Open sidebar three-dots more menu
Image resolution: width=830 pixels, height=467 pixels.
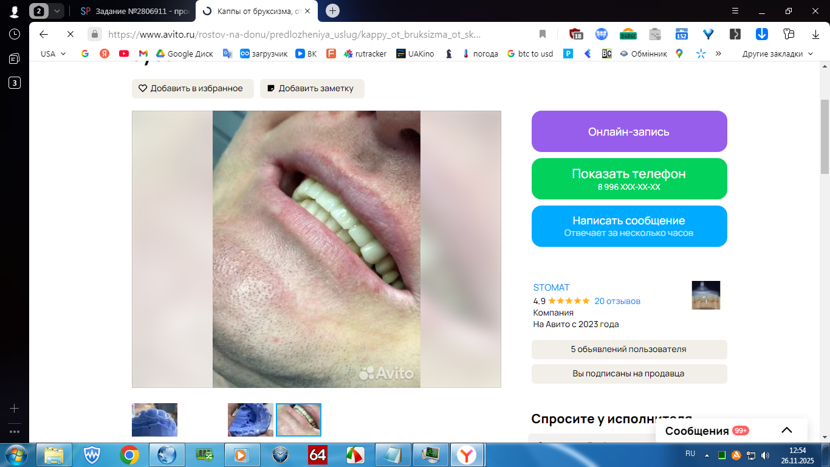pos(14,432)
